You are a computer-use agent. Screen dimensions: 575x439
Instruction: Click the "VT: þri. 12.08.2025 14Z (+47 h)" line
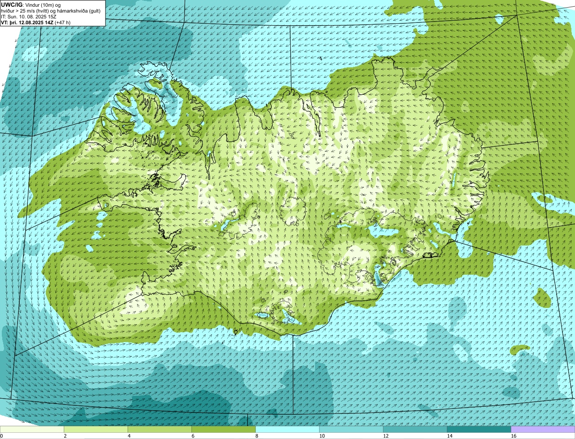click(x=36, y=22)
